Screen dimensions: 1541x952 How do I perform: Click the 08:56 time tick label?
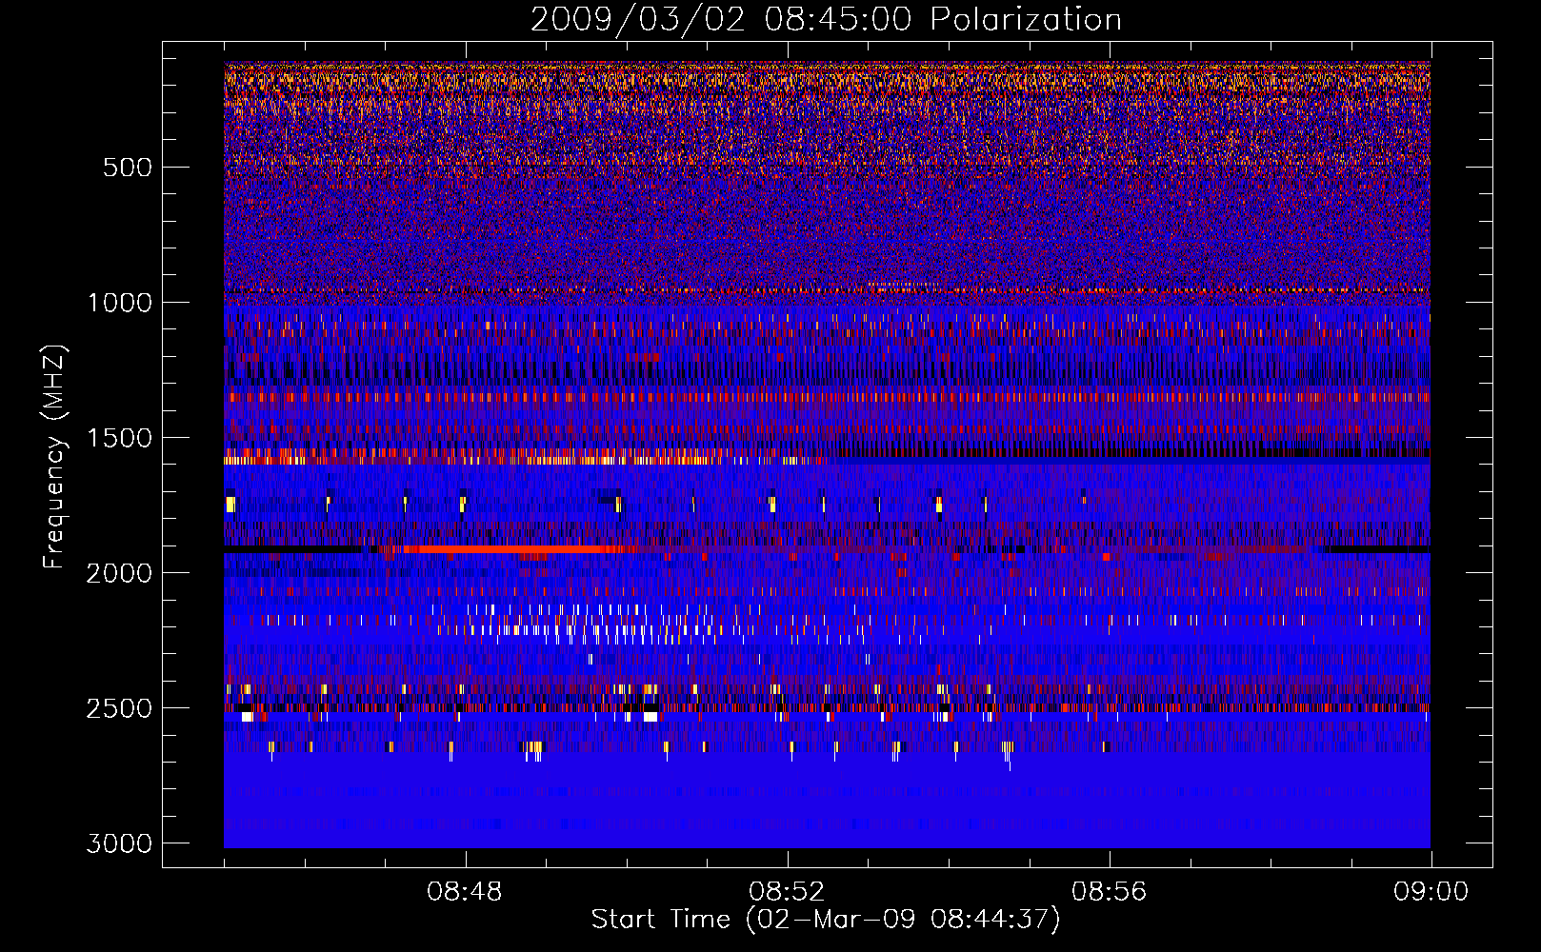click(x=1109, y=892)
